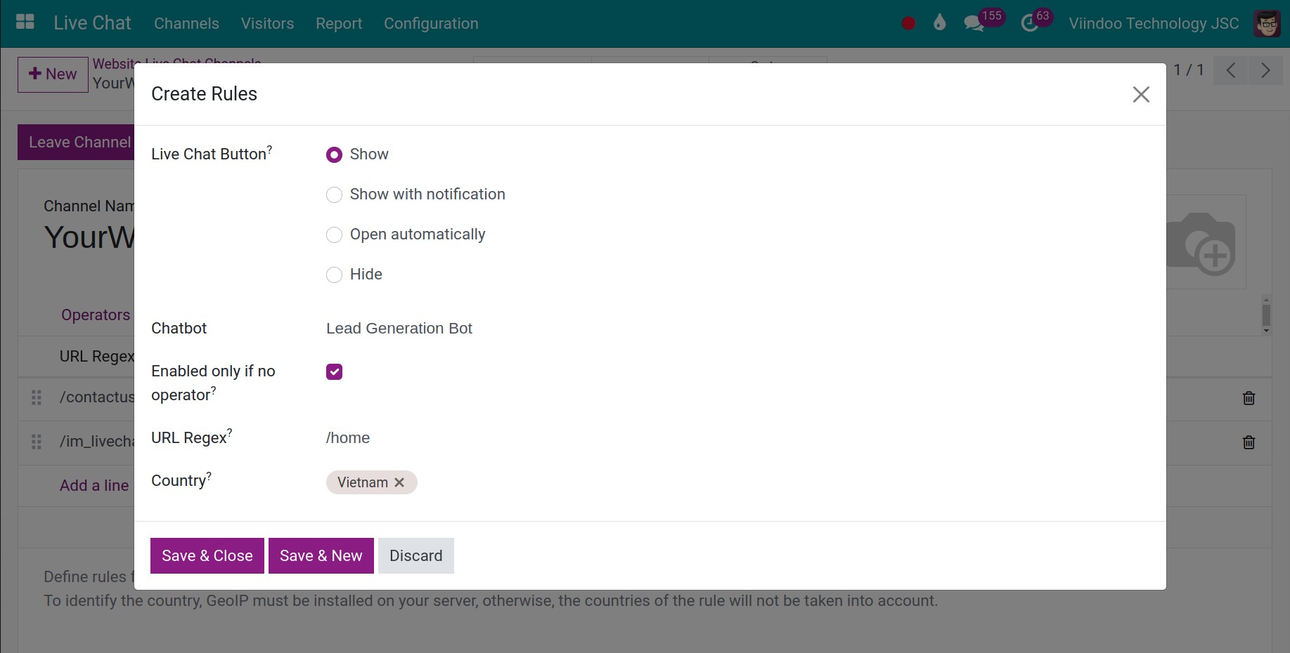The width and height of the screenshot is (1290, 653).
Task: Select the Hide radio button
Action: click(x=335, y=275)
